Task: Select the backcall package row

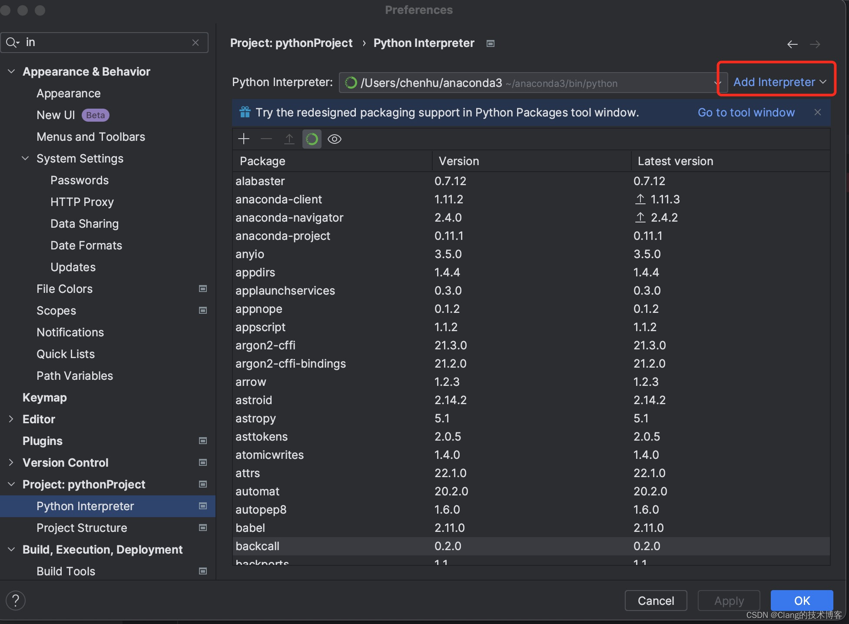Action: point(531,546)
